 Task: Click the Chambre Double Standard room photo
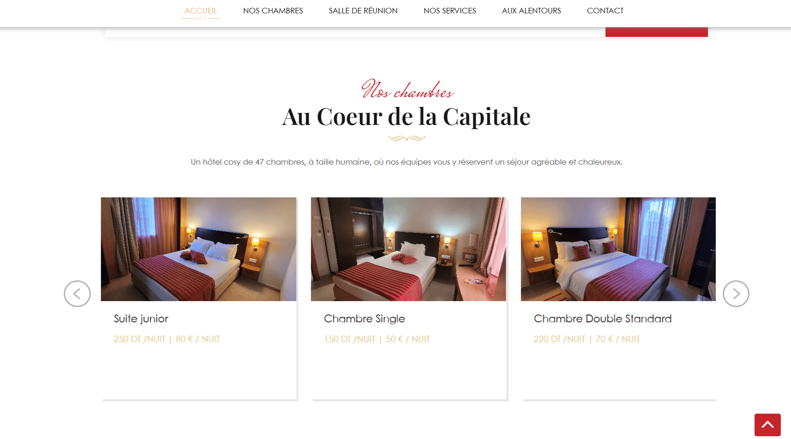click(618, 249)
